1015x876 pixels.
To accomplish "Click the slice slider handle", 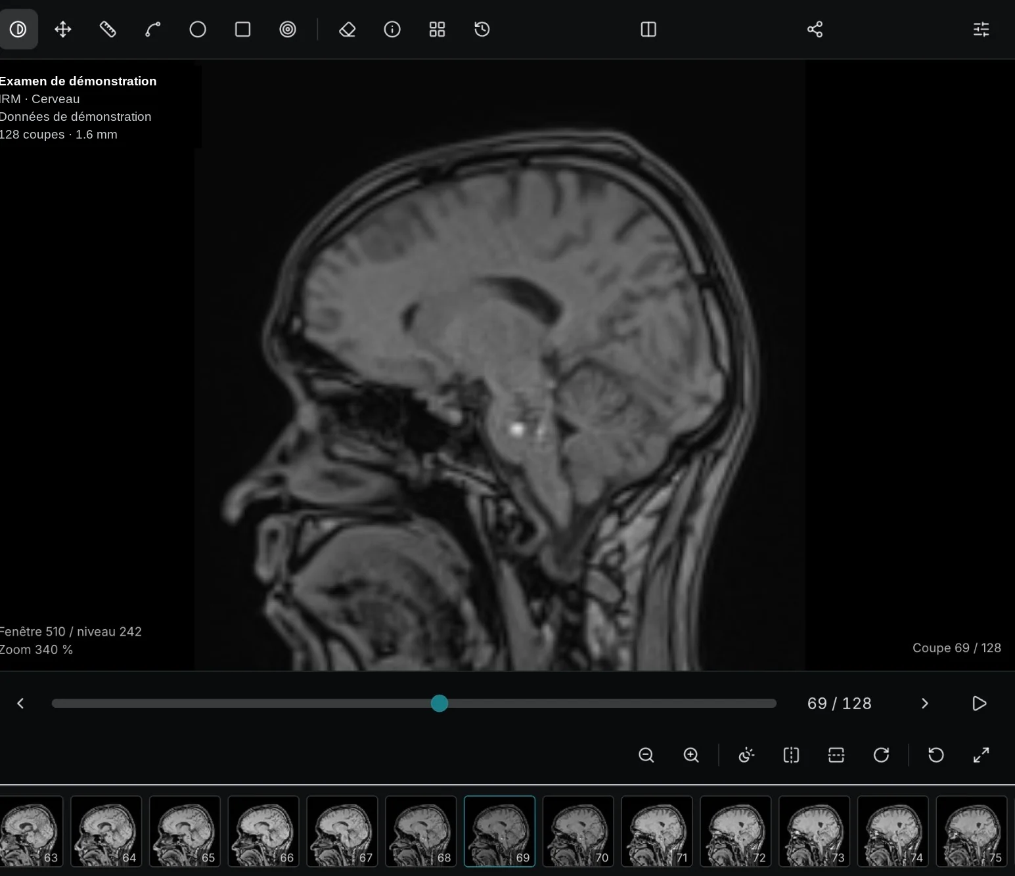I will coord(440,703).
